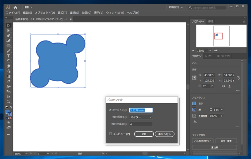
Task: Click 重ね順 quick action button
Action: pos(214,147)
